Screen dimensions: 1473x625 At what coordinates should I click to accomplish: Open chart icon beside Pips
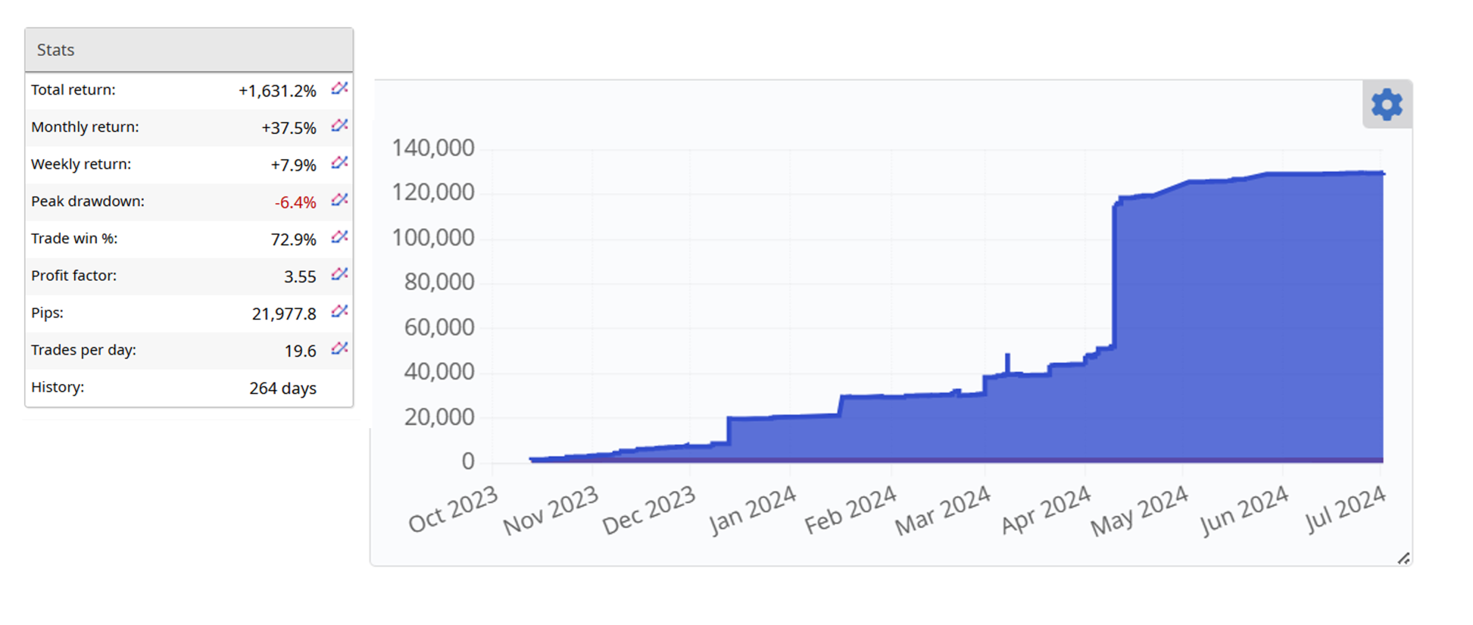339,311
